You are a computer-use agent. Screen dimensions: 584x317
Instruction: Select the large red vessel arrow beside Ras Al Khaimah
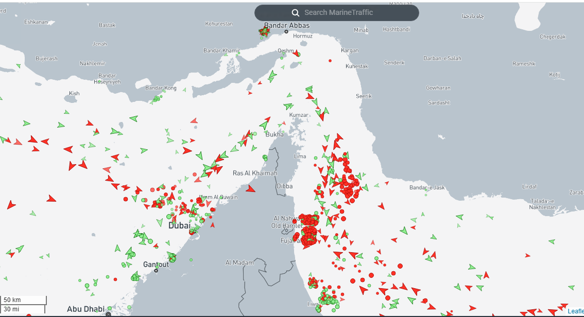click(250, 189)
